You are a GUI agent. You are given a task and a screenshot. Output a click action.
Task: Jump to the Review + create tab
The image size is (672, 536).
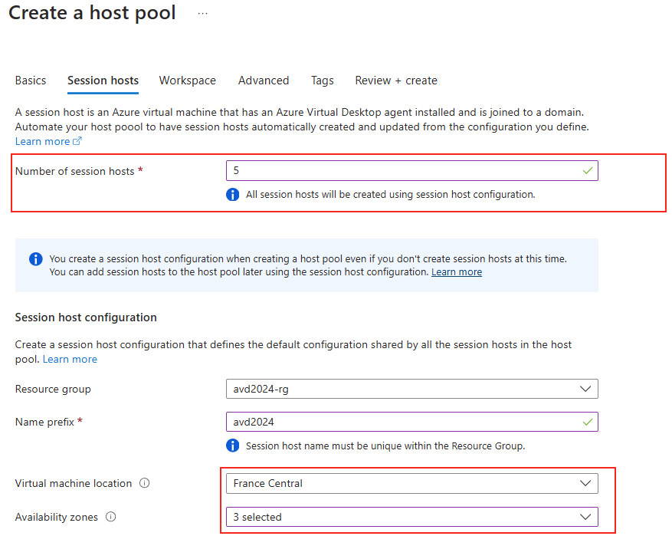tap(396, 81)
